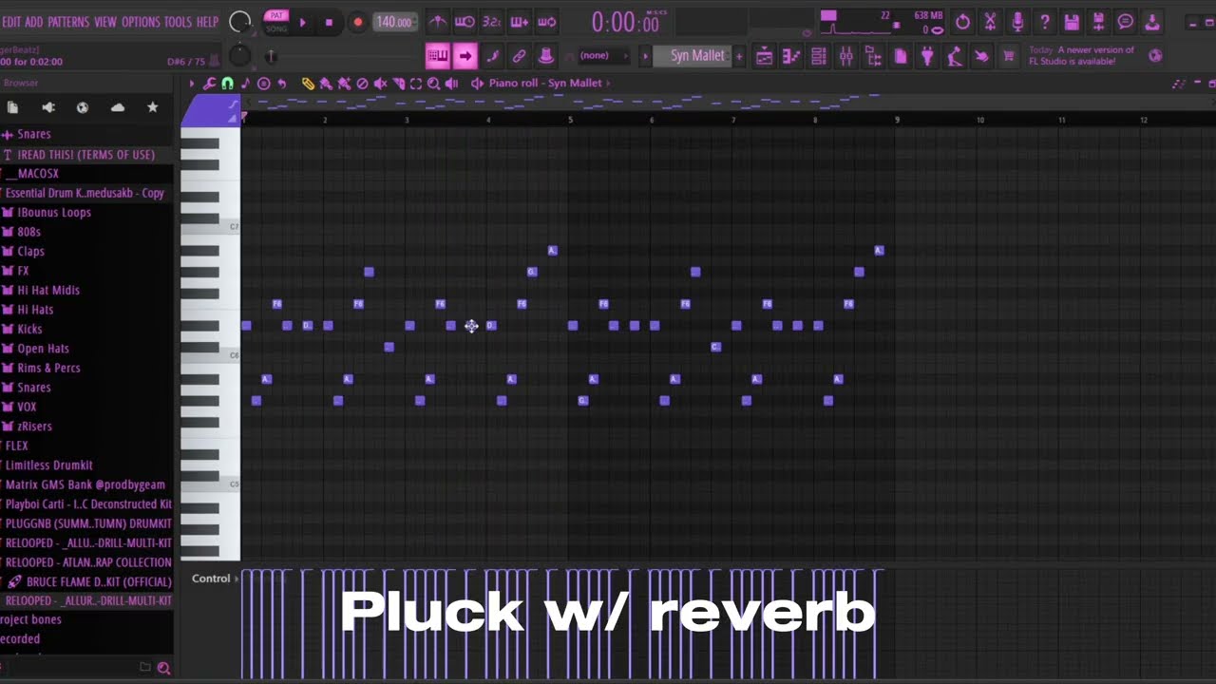Click the 140.000 tempo field
This screenshot has height=684, width=1216.
coord(394,22)
